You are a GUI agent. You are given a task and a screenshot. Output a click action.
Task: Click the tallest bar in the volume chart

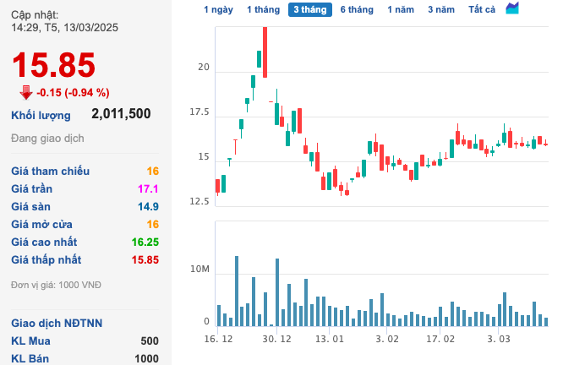click(237, 291)
